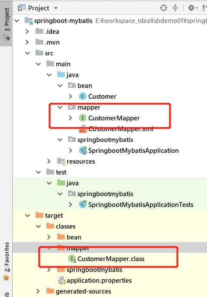Select SpringbootMybatisApplicationTests in the tree

coord(141,205)
